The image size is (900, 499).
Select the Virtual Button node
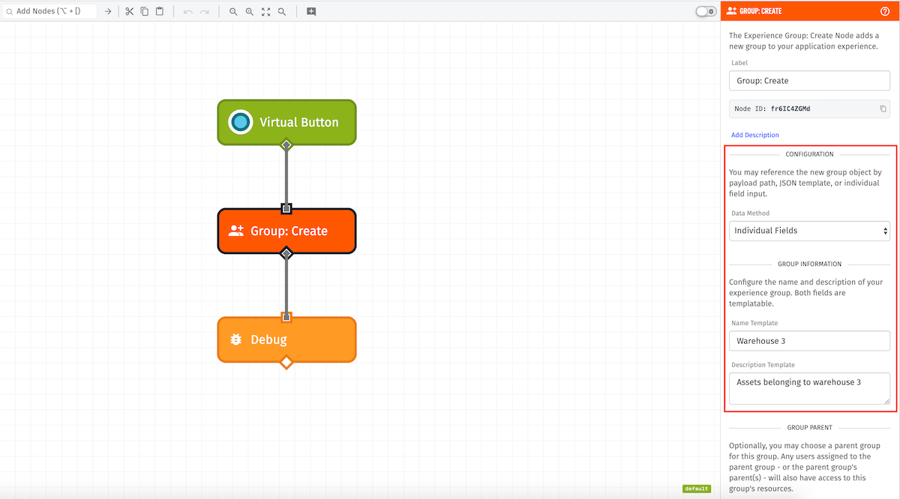[286, 122]
